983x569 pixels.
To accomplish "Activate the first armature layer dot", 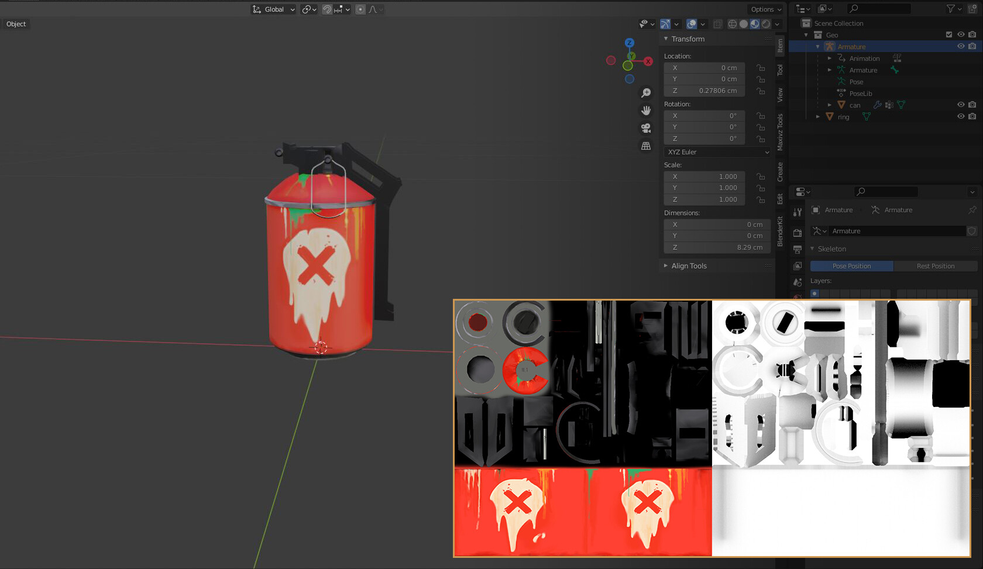I will pyautogui.click(x=814, y=293).
